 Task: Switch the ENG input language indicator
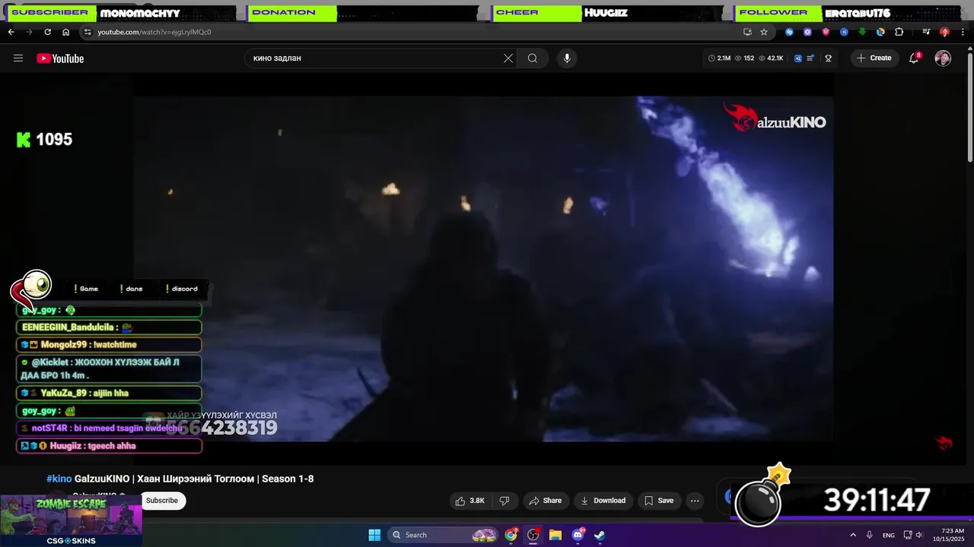pyautogui.click(x=888, y=535)
